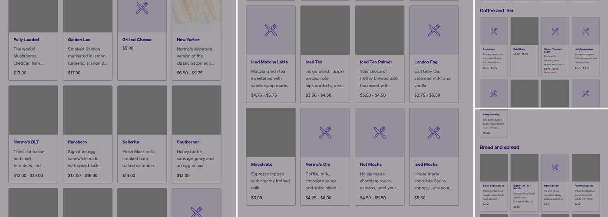
Task: Click the Iced Matcha Latte utensils icon
Action: tap(271, 30)
